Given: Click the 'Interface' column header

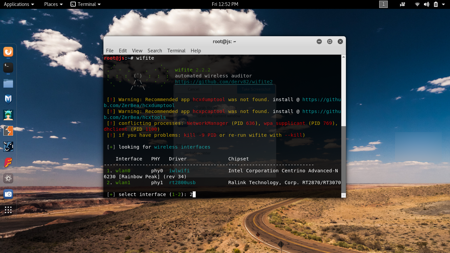Looking at the screenshot, I should click(129, 159).
